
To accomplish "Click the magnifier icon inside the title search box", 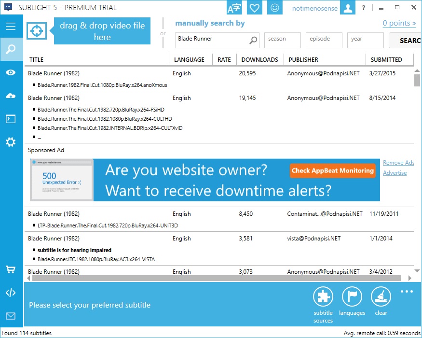I will tap(253, 41).
